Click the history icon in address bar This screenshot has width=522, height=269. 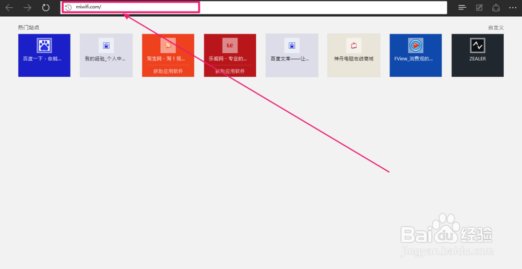click(x=68, y=7)
